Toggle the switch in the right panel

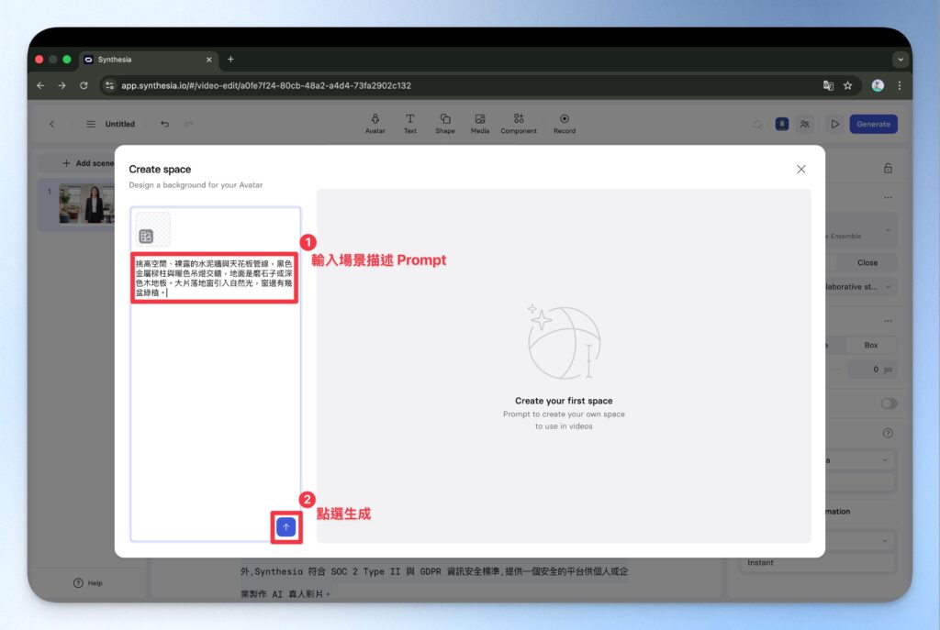click(x=888, y=403)
